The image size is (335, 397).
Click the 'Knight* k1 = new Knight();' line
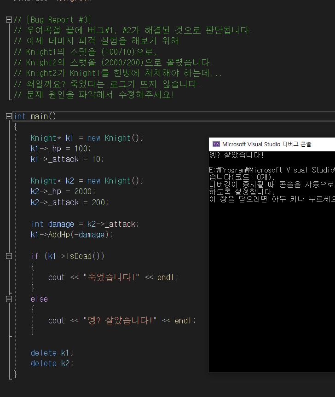click(x=87, y=138)
